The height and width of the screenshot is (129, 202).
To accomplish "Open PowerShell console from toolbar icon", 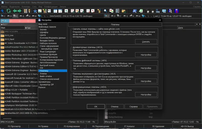I will click(x=135, y=11).
